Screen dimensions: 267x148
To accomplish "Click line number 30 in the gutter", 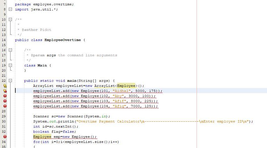I will click(x=4, y=121).
